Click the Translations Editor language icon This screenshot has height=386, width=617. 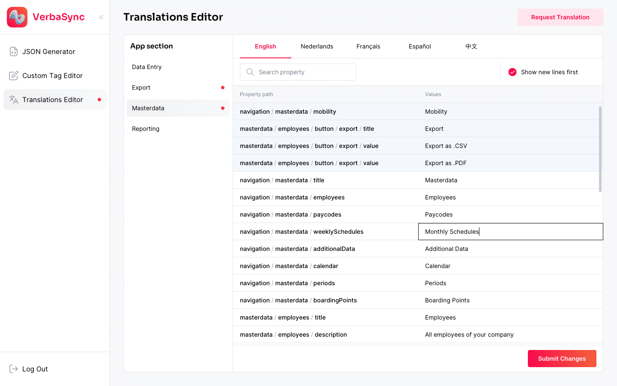13,100
